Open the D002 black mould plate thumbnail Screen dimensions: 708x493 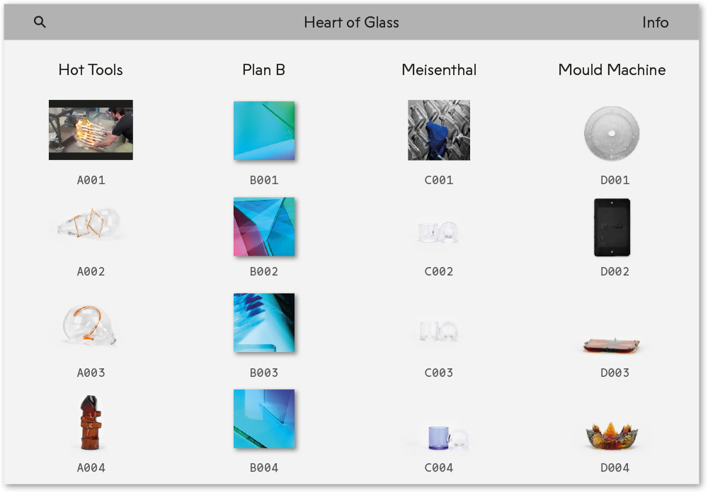click(x=612, y=227)
